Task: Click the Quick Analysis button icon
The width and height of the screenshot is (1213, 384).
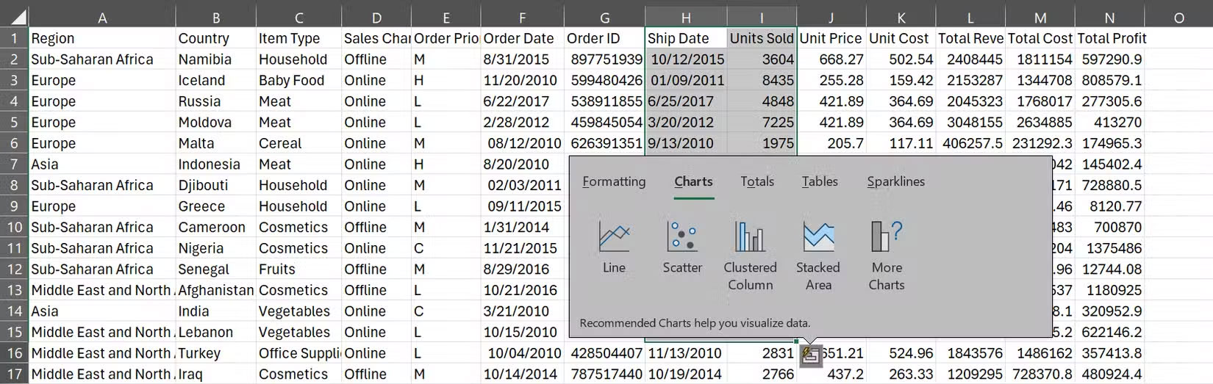Action: 810,356
